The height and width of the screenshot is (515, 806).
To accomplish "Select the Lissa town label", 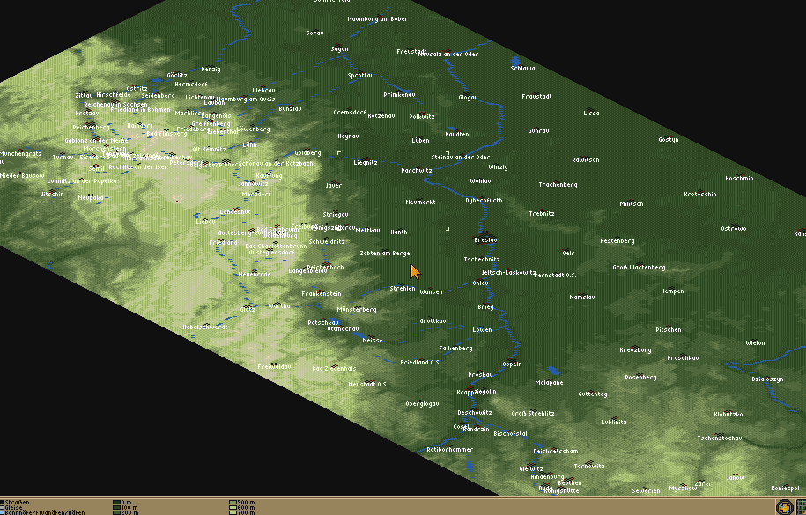I will coord(591,113).
